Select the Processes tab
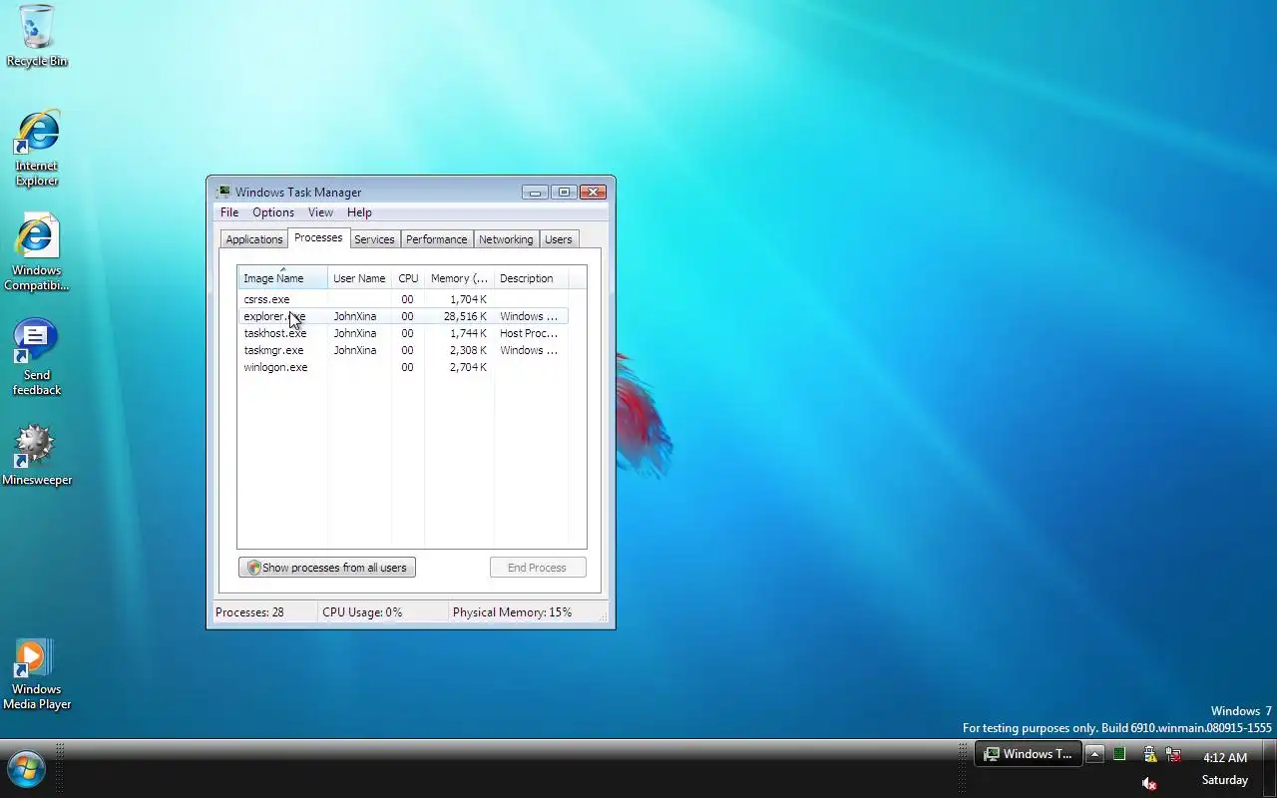This screenshot has height=798, width=1277. tap(318, 237)
